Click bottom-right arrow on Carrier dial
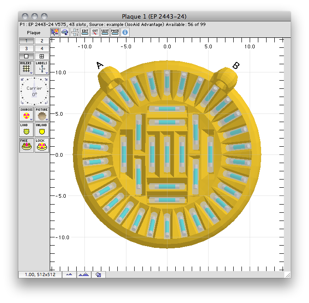309x303 pixels. pos(46,103)
